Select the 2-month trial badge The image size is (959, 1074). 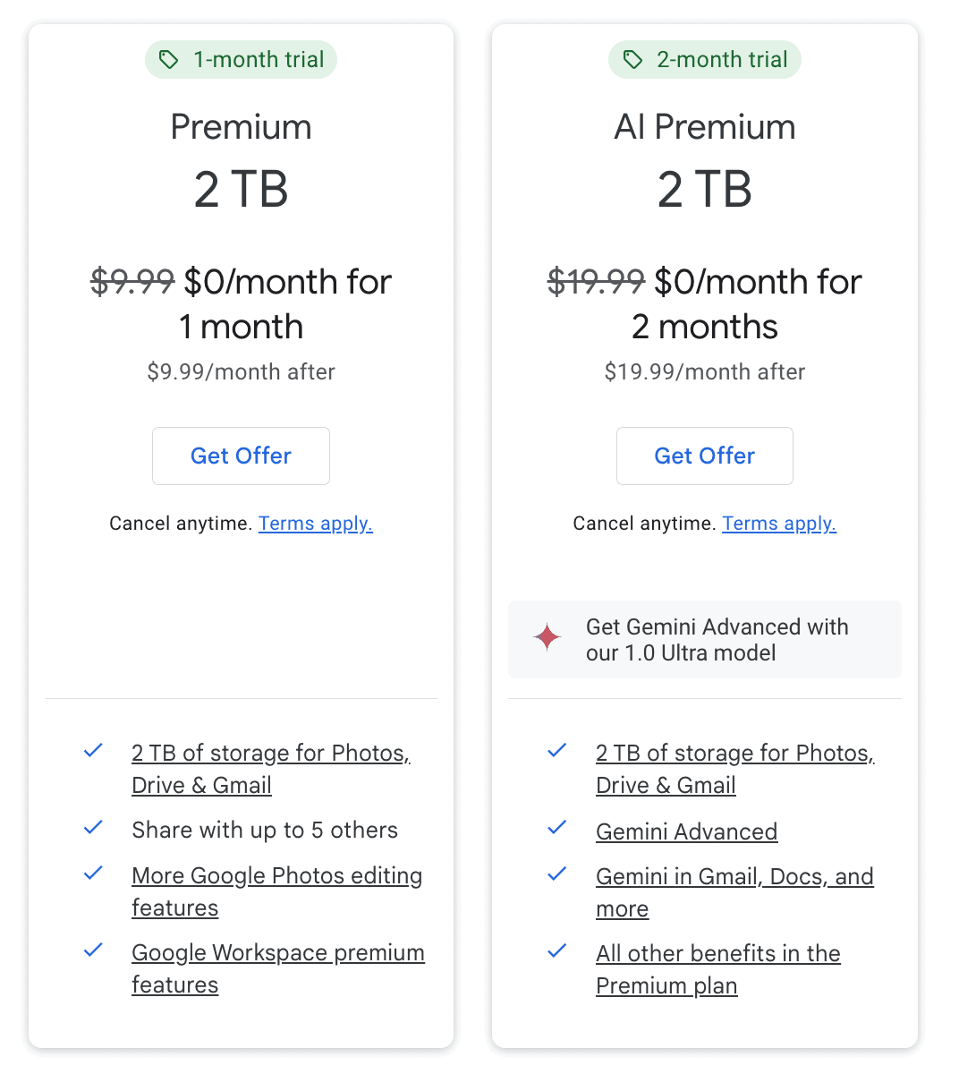(x=704, y=60)
